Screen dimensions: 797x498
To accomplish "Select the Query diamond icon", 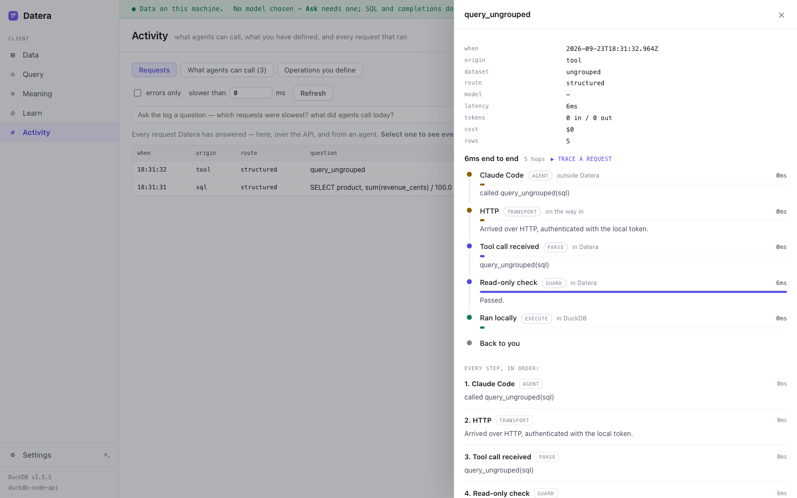I will pyautogui.click(x=13, y=75).
